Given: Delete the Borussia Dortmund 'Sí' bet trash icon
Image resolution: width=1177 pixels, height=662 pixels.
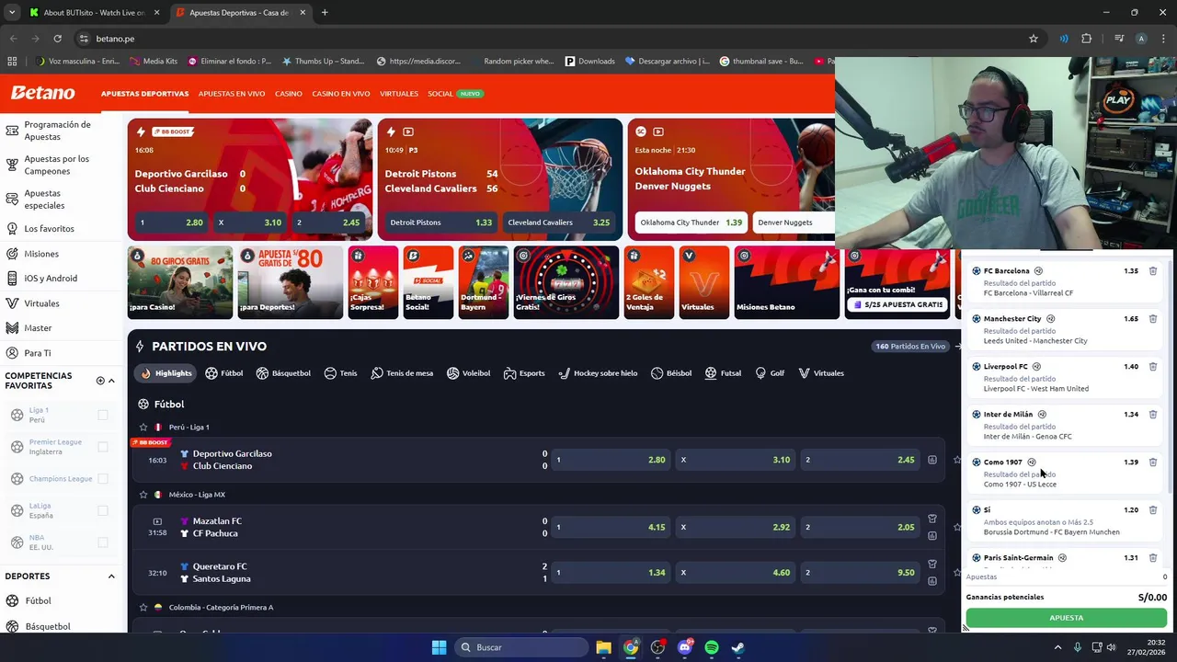Looking at the screenshot, I should [x=1152, y=510].
